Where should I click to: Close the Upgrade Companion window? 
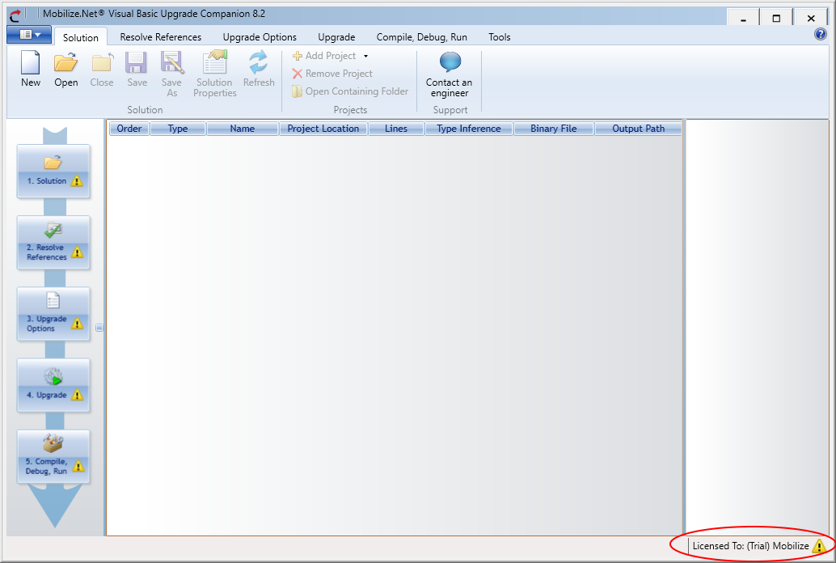pos(811,18)
